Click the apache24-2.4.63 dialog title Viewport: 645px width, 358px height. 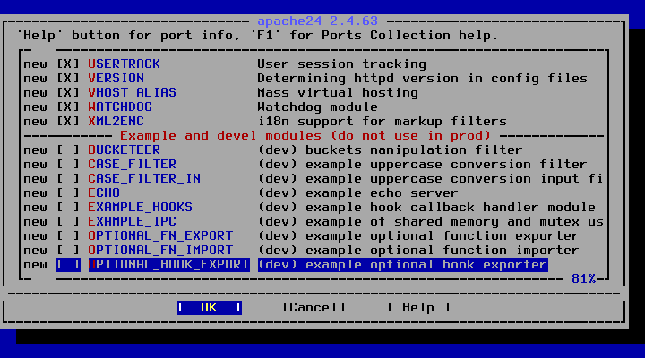coord(317,21)
